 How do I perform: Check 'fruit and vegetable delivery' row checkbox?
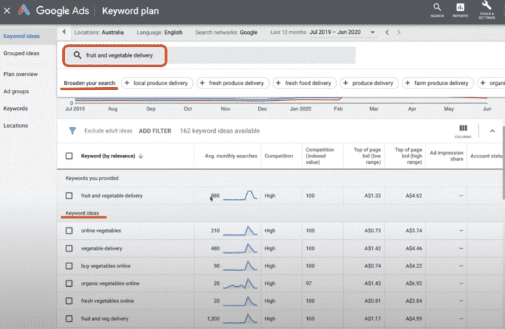coord(69,196)
